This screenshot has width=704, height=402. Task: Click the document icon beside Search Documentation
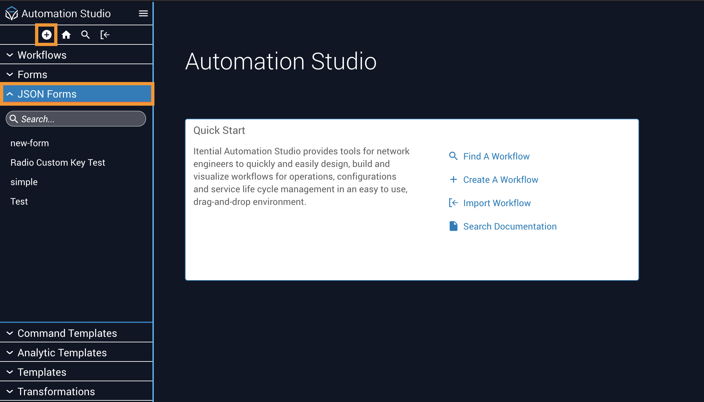coord(453,226)
